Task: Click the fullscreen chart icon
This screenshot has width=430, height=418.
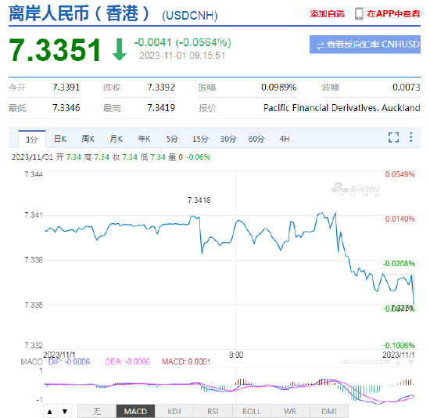Action: click(393, 137)
